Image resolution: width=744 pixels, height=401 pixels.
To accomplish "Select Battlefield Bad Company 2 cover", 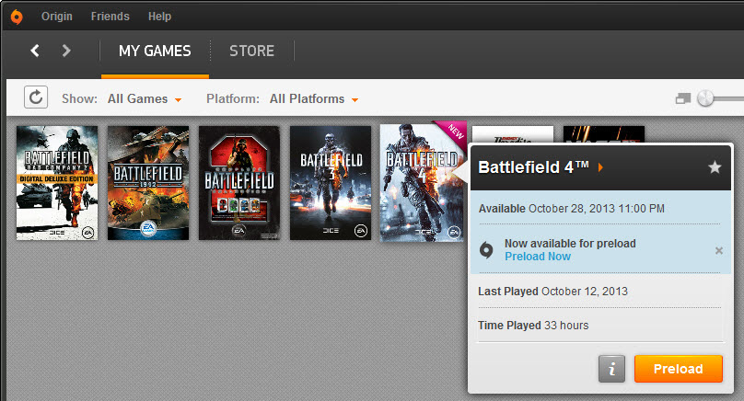I will [57, 183].
